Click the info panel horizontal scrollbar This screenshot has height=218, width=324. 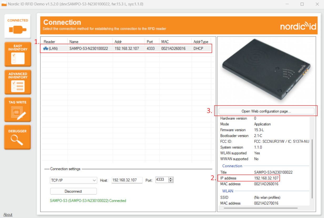click(x=261, y=208)
